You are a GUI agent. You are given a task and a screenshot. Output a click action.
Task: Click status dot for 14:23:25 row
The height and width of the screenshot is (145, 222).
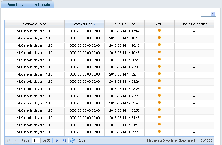coord(159,88)
